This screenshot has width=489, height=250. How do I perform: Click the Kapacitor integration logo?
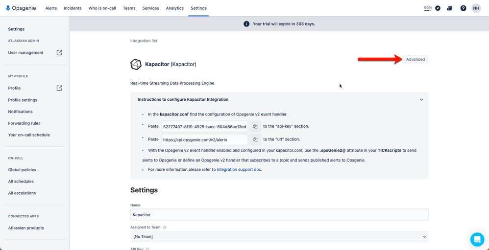pos(136,64)
